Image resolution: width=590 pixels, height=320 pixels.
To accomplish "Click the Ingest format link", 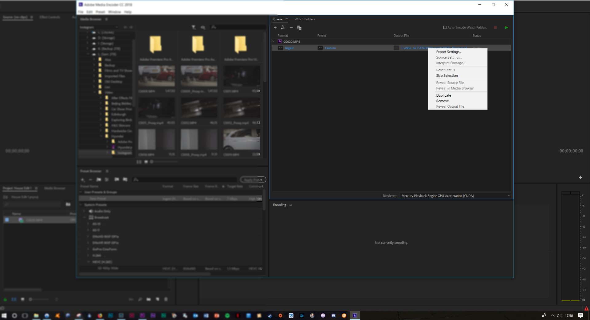I will (x=289, y=48).
